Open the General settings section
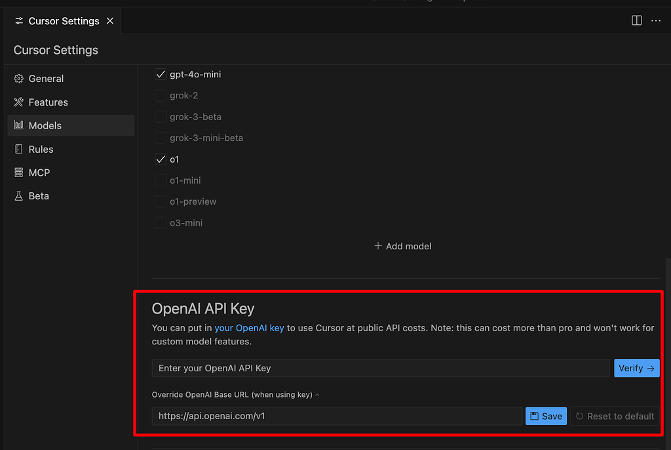 coord(71,79)
